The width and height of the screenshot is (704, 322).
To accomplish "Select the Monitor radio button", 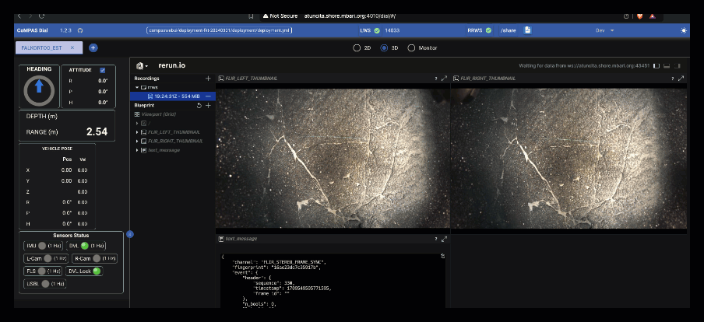I will click(411, 47).
